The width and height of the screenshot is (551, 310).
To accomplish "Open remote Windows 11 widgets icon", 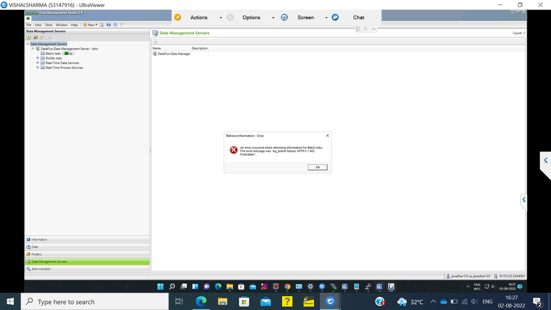I will point(195,286).
